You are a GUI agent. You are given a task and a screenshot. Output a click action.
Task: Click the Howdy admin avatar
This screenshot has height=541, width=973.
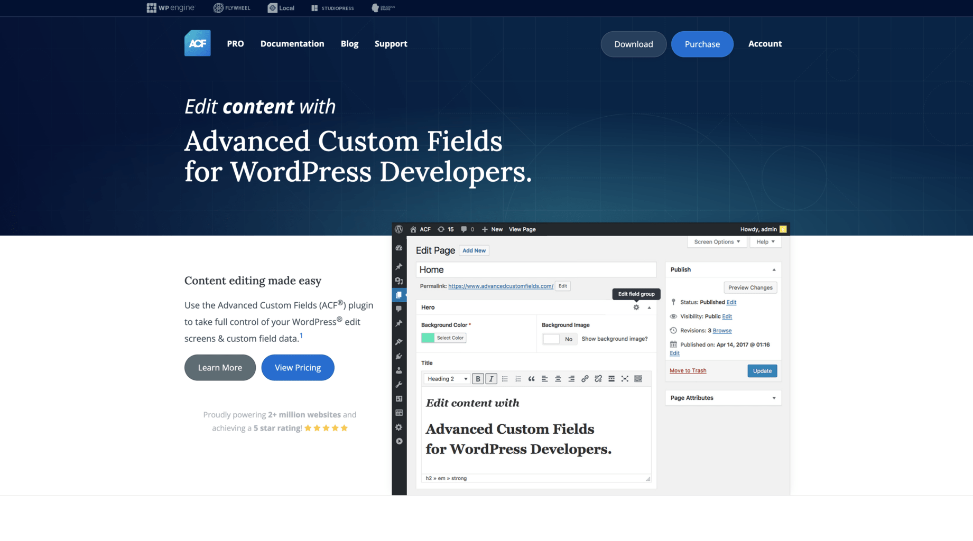click(x=783, y=229)
